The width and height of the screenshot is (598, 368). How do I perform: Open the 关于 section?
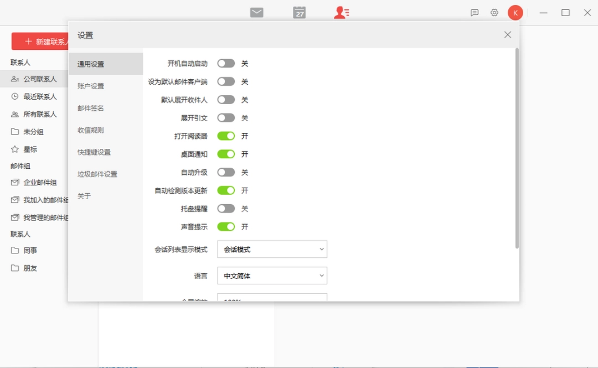(x=84, y=195)
